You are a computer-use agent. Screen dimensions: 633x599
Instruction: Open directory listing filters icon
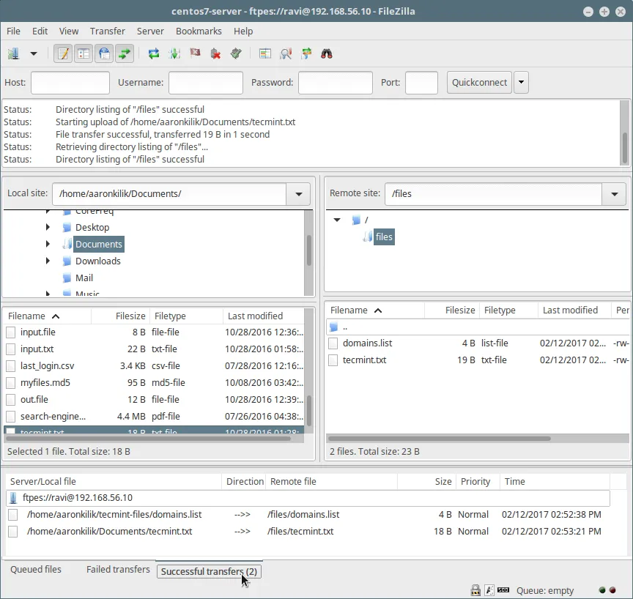point(265,53)
